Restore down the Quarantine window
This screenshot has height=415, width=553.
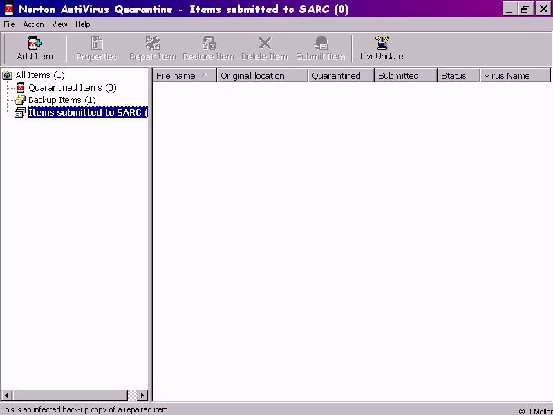click(525, 9)
